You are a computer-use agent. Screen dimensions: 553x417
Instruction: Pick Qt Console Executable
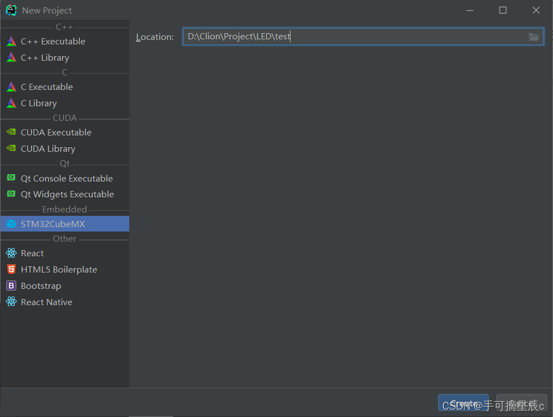(65, 178)
